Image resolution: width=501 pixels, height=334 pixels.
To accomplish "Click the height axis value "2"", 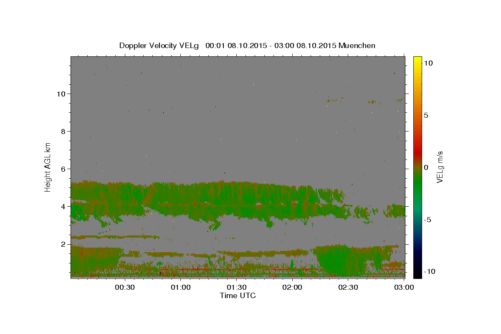I will click(x=63, y=244).
